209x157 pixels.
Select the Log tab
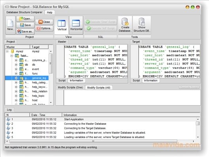[9, 110]
